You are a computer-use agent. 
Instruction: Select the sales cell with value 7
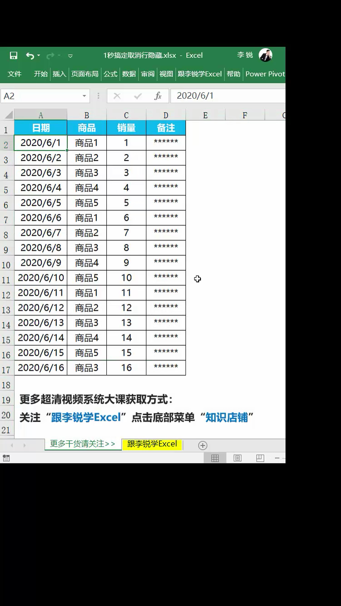click(126, 233)
